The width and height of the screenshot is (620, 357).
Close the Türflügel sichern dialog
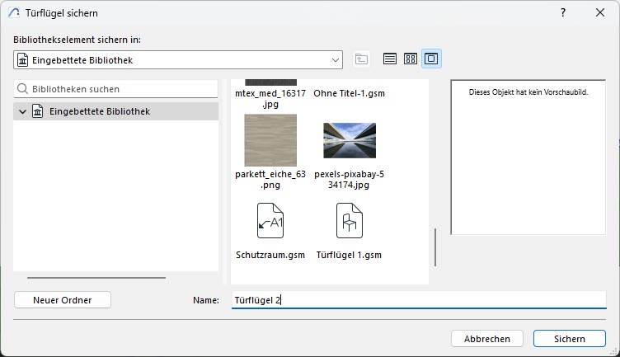click(x=600, y=12)
